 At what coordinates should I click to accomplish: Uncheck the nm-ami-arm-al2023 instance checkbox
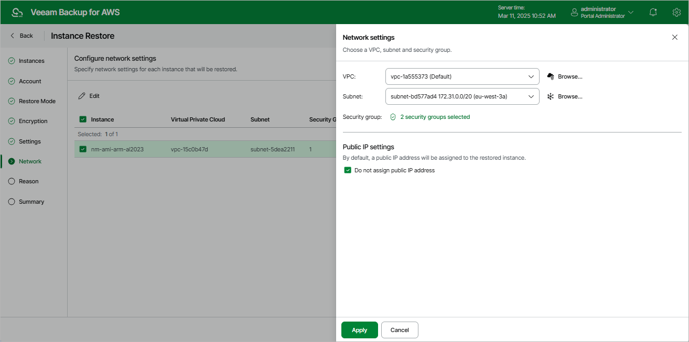click(x=83, y=149)
